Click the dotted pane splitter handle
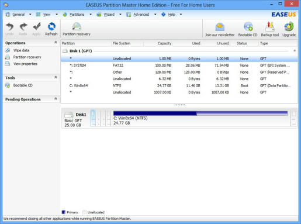The height and width of the screenshot is (224, 301). point(179,105)
